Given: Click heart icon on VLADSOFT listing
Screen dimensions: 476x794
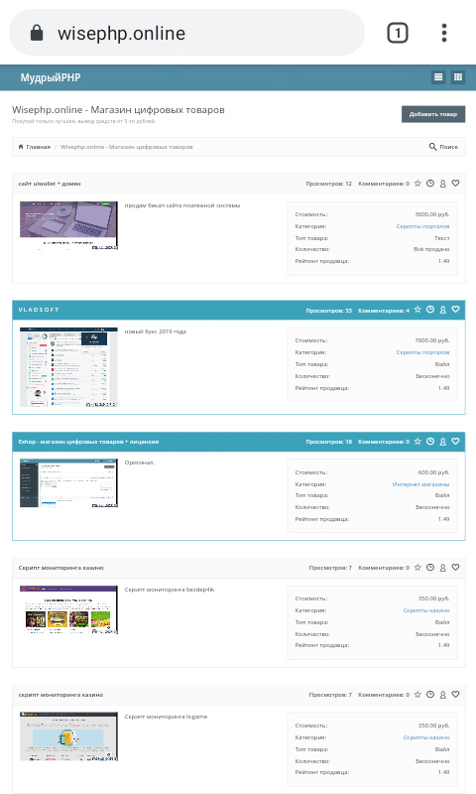Looking at the screenshot, I should (x=456, y=310).
